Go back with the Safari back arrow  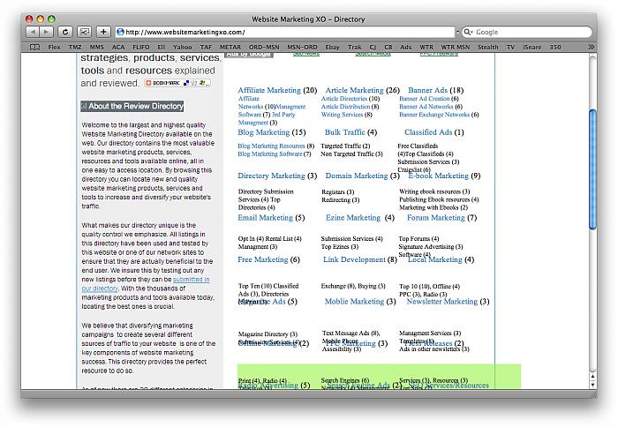point(34,32)
